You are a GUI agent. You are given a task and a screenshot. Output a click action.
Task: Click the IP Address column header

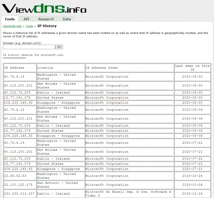click(14, 68)
